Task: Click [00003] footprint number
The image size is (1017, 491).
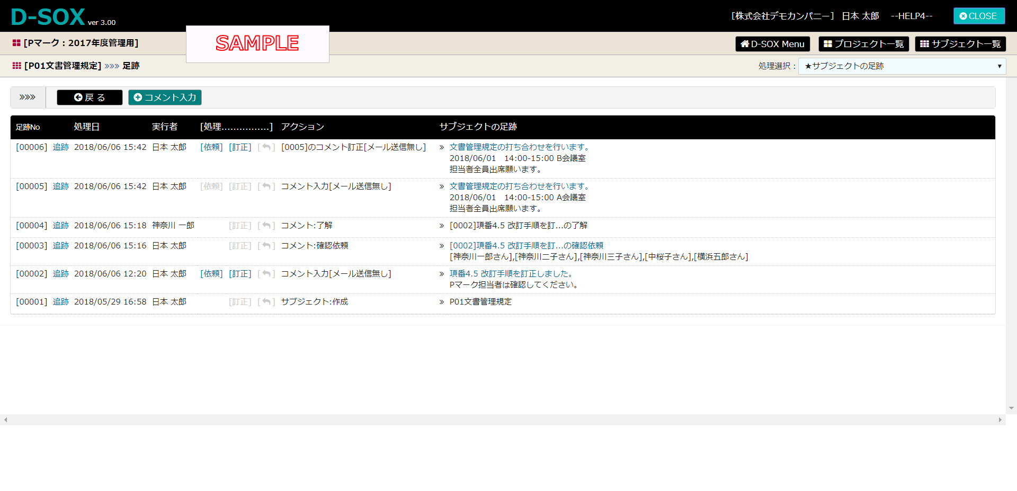Action: point(32,246)
